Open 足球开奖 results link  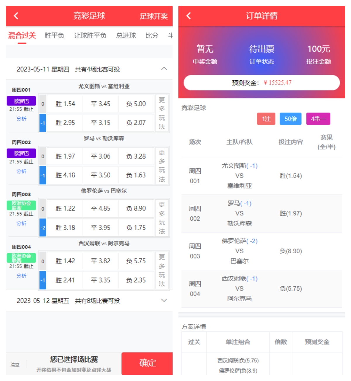point(154,16)
